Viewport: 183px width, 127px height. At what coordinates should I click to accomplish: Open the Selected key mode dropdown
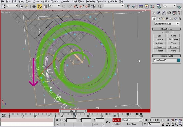tap(132, 120)
